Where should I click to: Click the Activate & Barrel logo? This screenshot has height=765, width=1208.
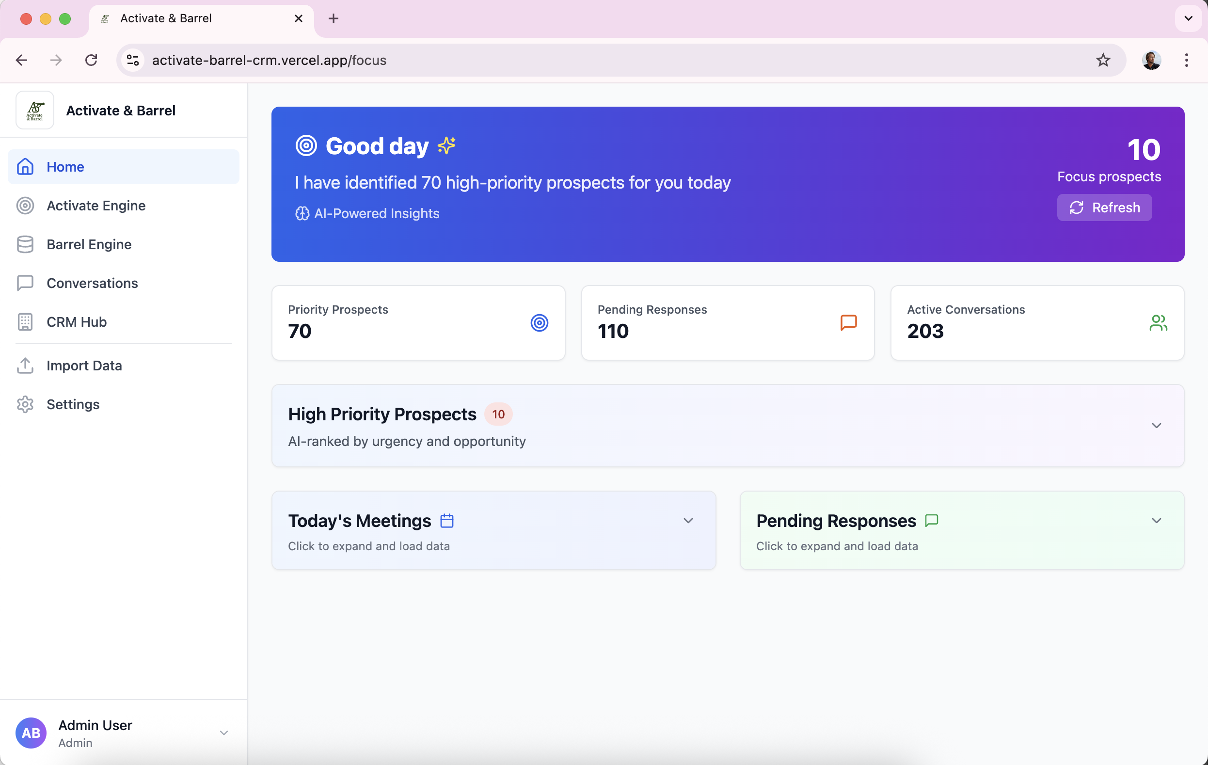tap(35, 111)
